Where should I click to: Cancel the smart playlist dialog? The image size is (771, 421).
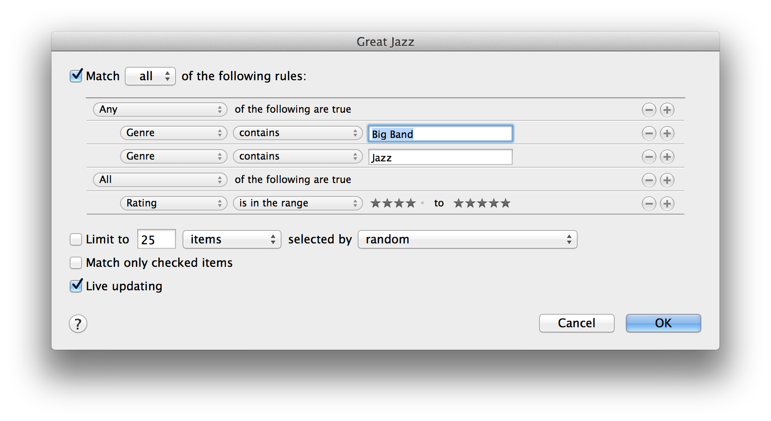(576, 323)
